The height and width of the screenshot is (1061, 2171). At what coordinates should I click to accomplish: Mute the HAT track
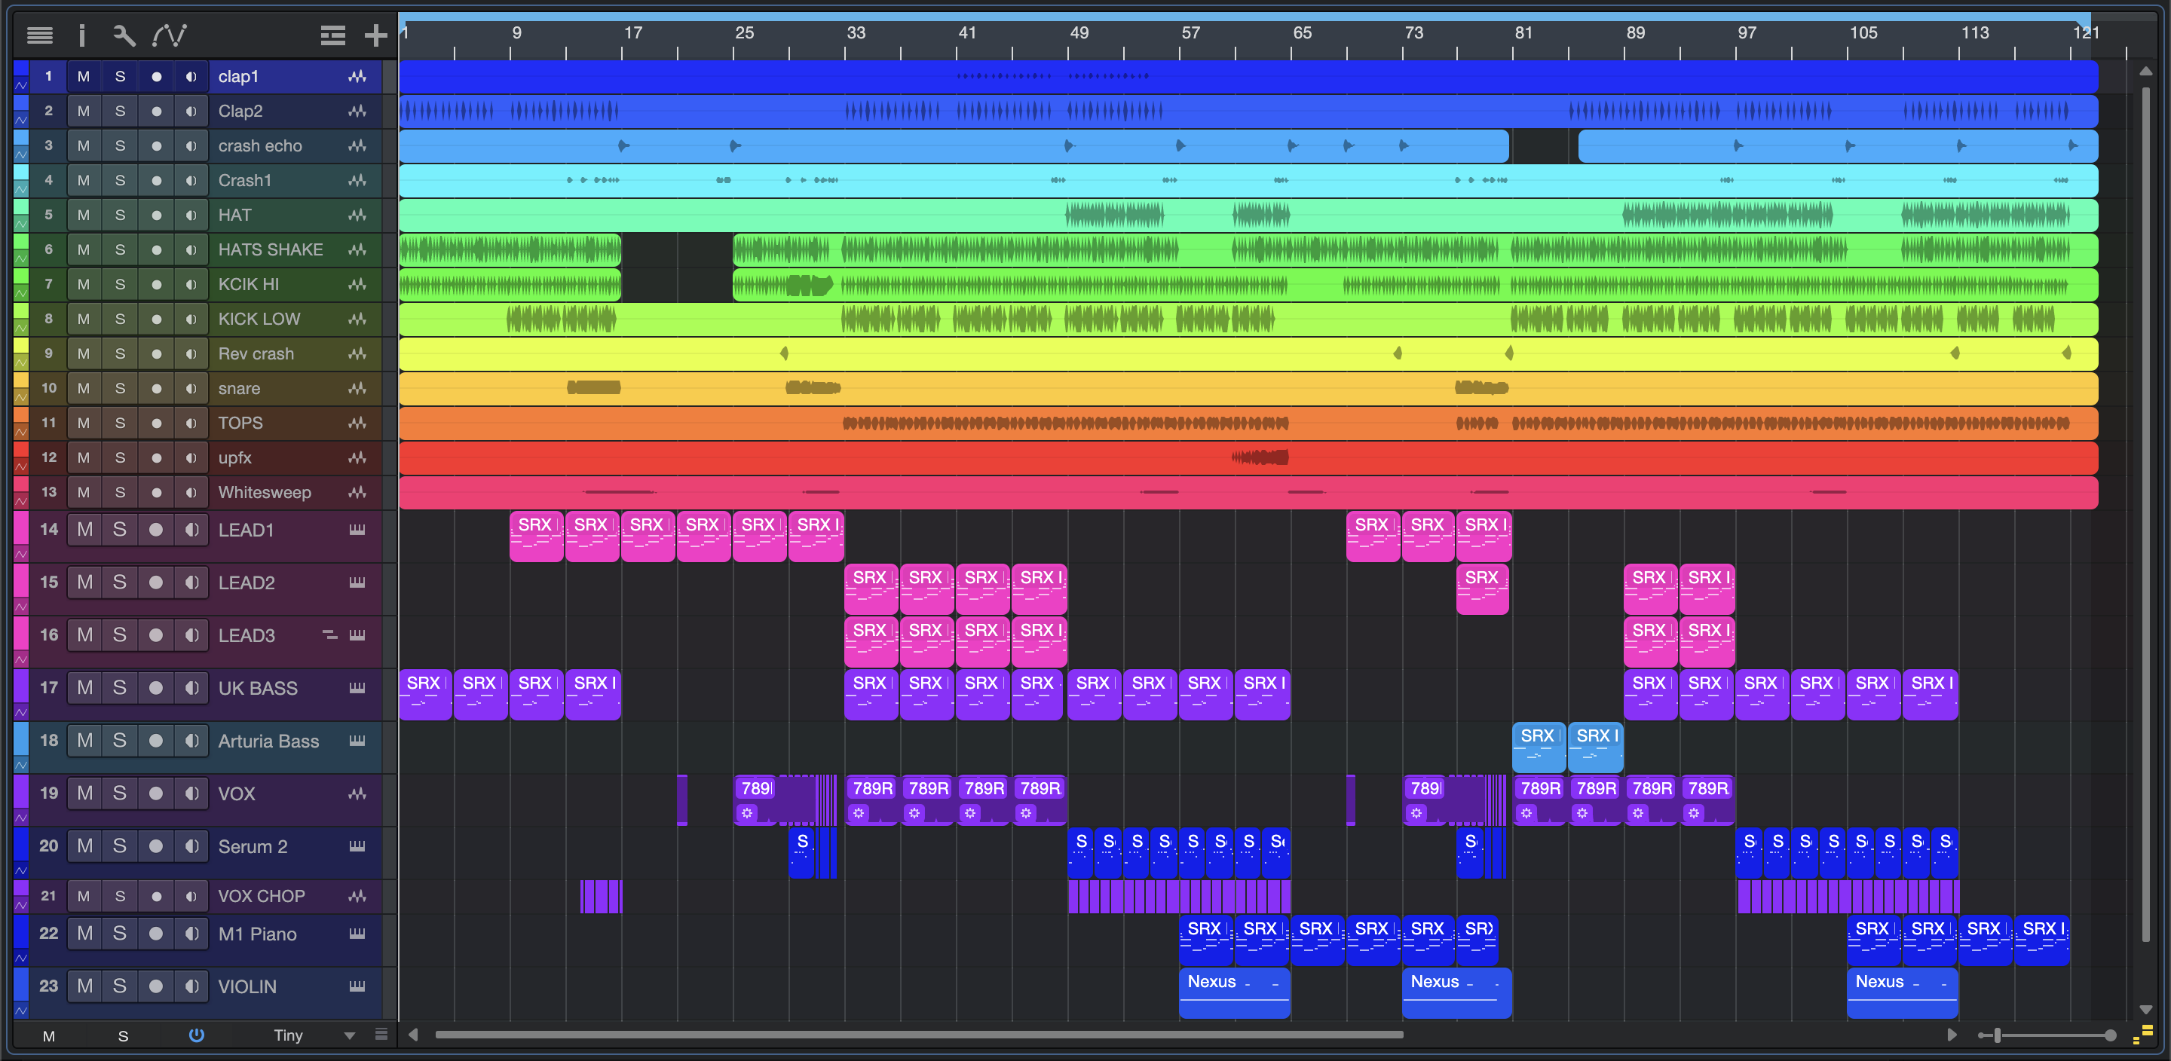click(x=84, y=215)
